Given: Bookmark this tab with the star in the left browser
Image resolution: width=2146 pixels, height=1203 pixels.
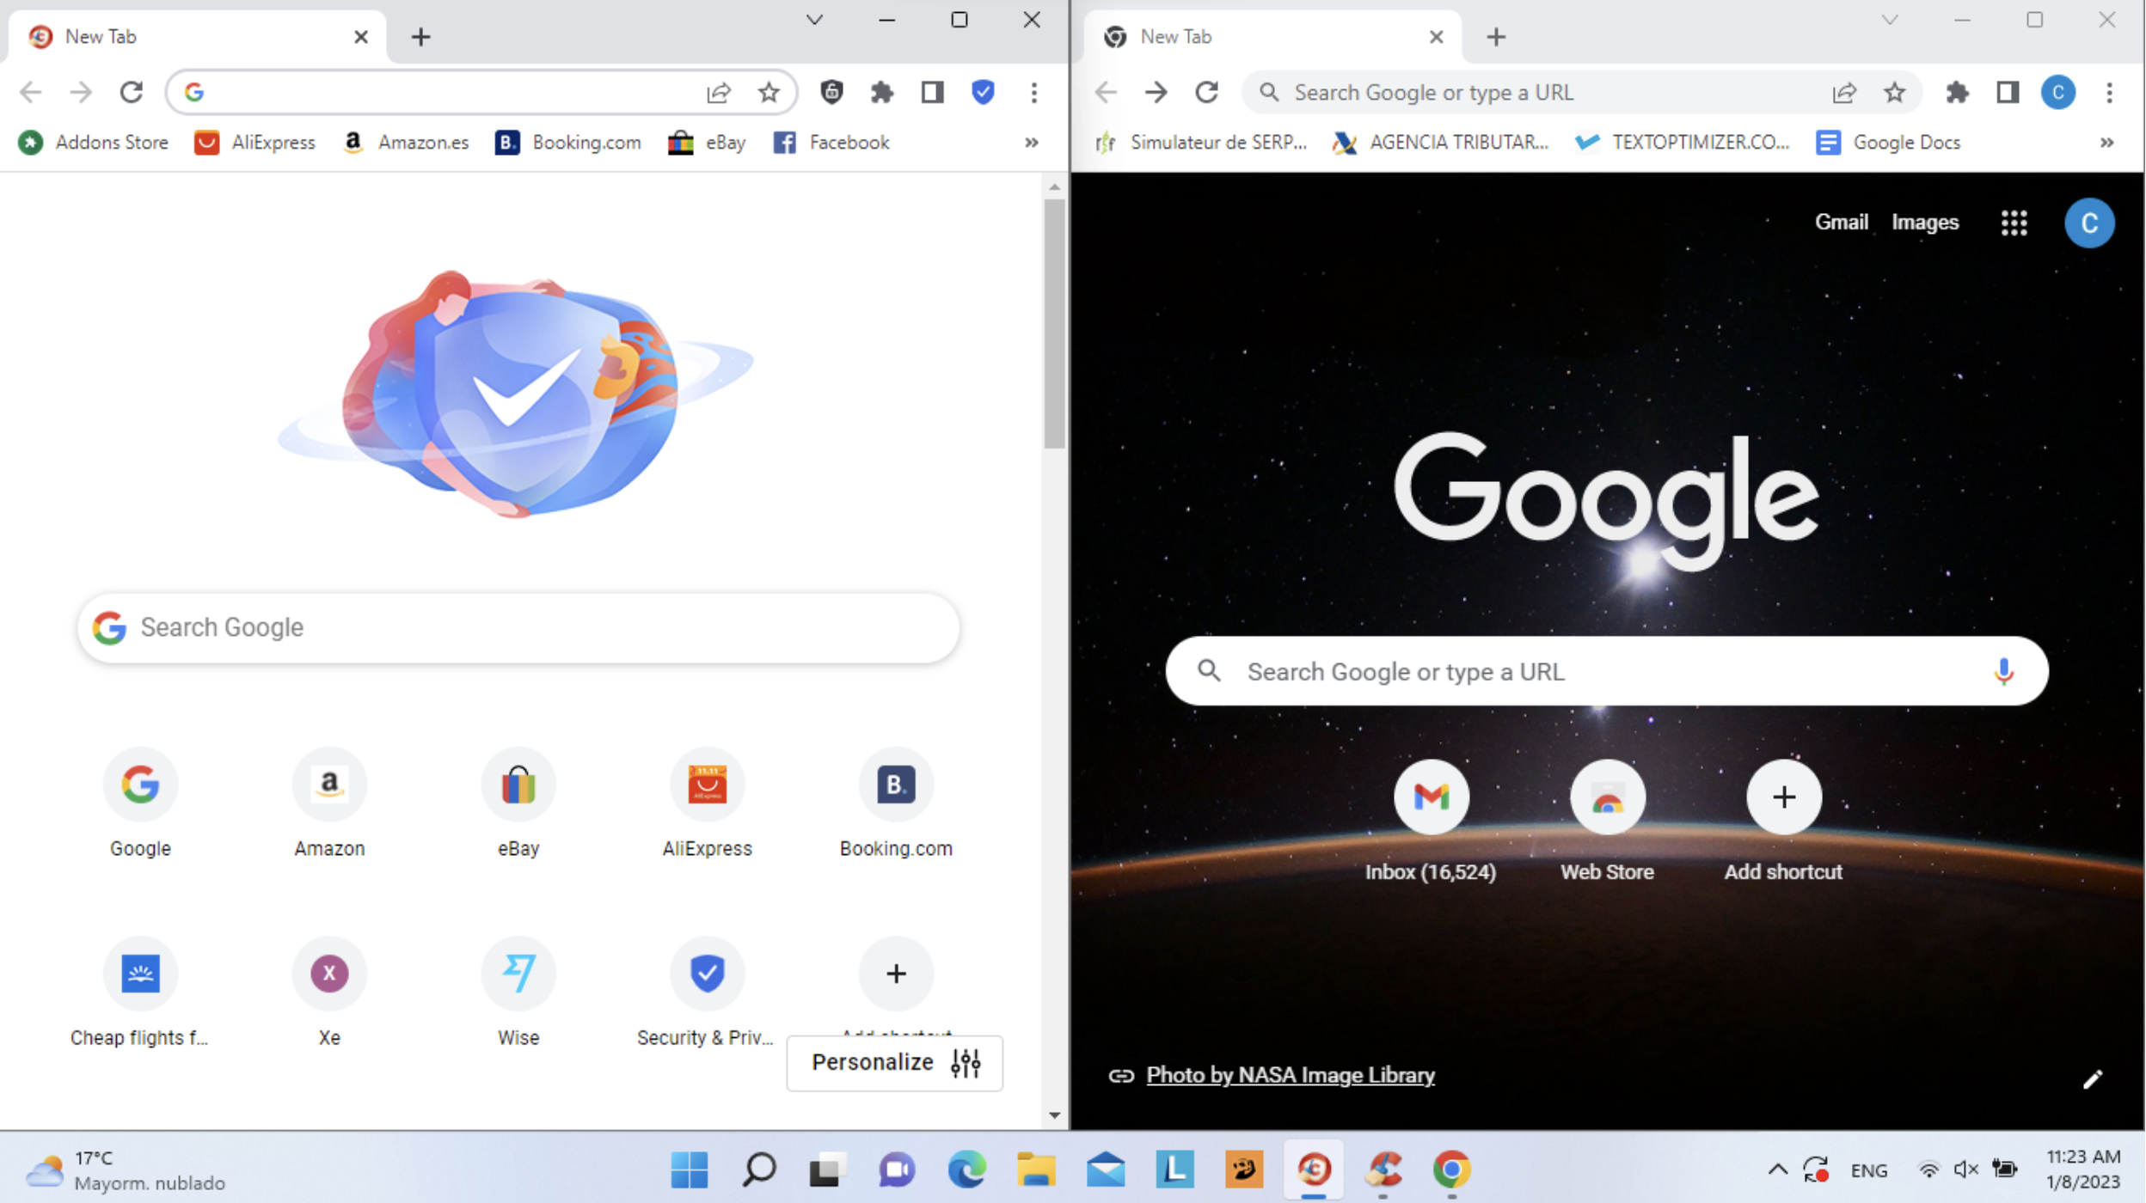Looking at the screenshot, I should point(769,92).
